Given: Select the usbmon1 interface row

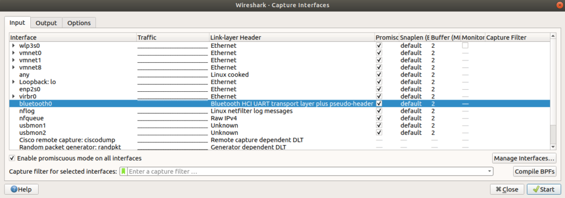Looking at the screenshot, I should [x=280, y=125].
